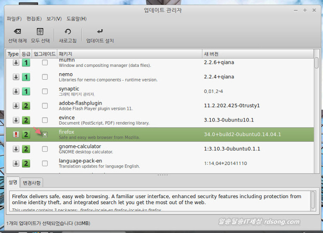Click the level 1 badge beside nemo
Image resolution: width=323 pixels, height=233 pixels.
click(26, 77)
